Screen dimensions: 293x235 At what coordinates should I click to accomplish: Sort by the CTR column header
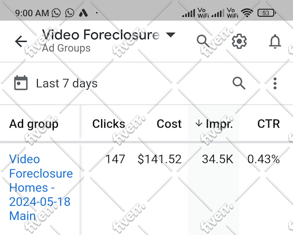(x=268, y=124)
